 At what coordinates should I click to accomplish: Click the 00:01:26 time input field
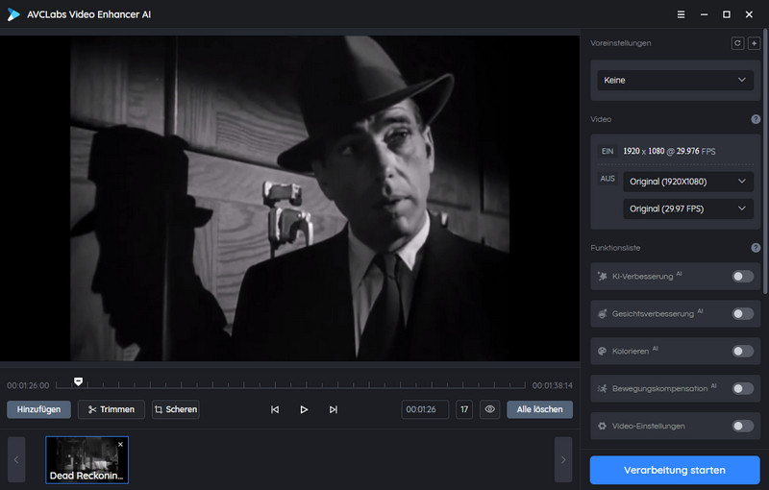(425, 409)
